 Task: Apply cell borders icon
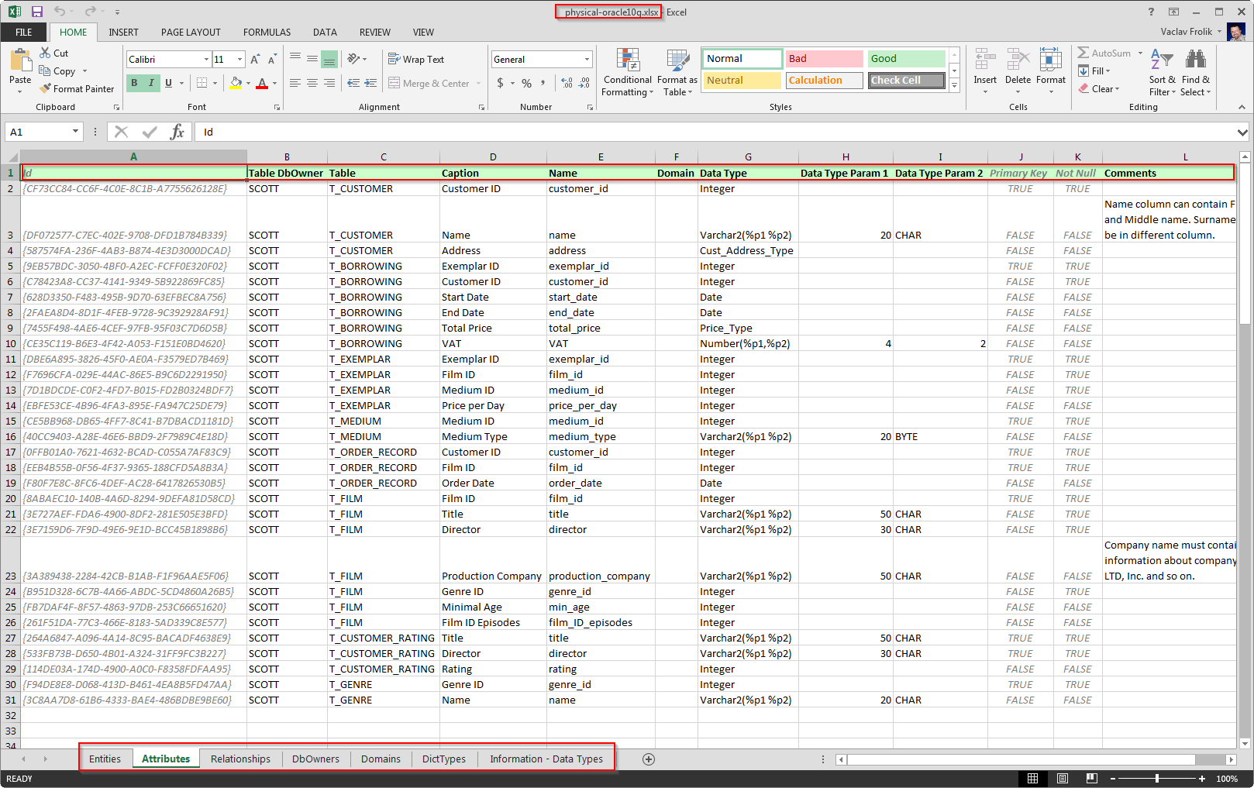tap(202, 83)
